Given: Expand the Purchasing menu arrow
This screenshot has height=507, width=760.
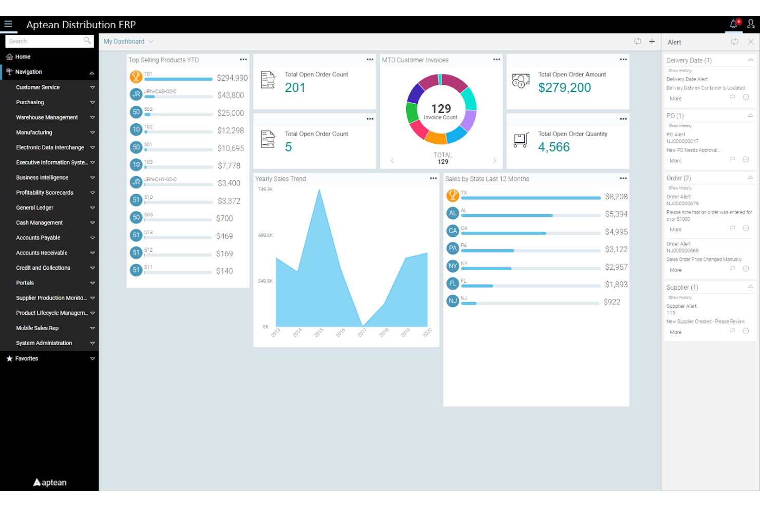Looking at the screenshot, I should tap(92, 102).
